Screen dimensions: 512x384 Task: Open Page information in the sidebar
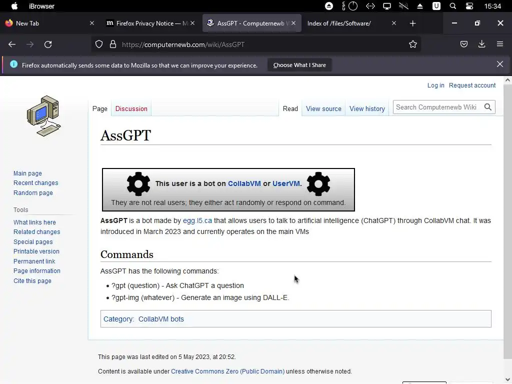tap(37, 271)
